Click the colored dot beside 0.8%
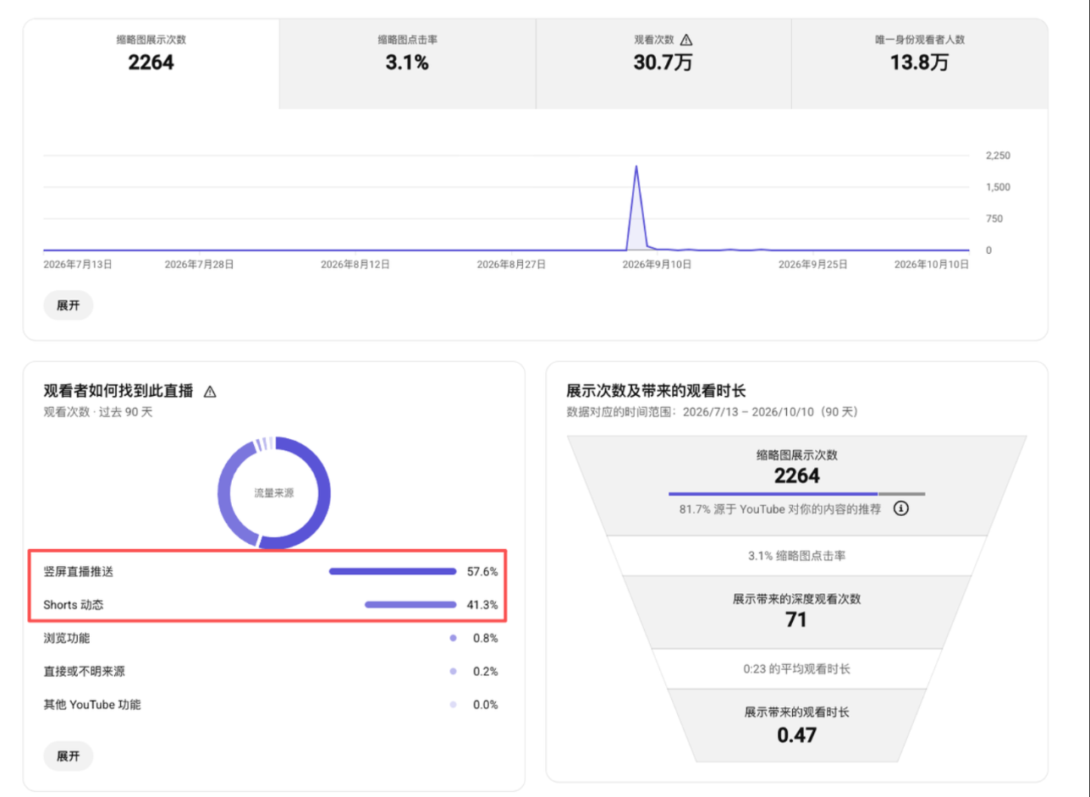Screen dimensions: 1090x797 454,638
